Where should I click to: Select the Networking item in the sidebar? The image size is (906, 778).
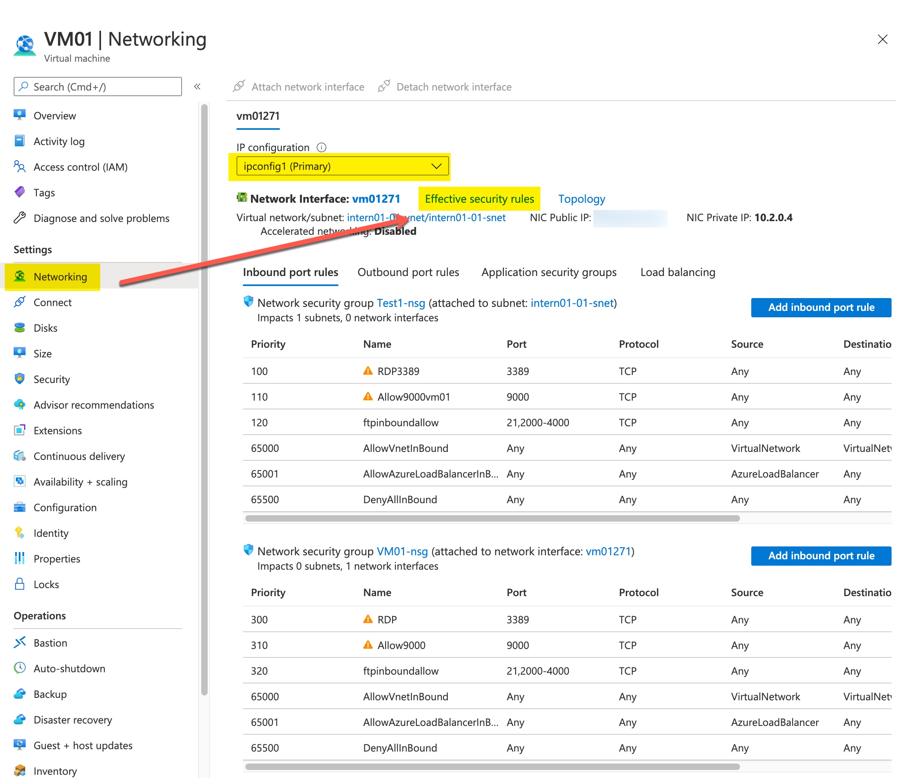[60, 276]
